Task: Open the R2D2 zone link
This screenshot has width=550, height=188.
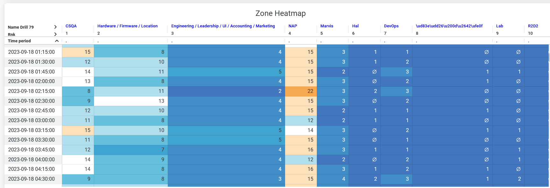Action: (533, 26)
